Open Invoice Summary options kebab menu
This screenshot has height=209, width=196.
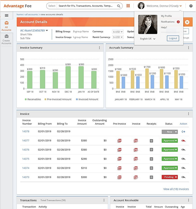[x=100, y=48]
